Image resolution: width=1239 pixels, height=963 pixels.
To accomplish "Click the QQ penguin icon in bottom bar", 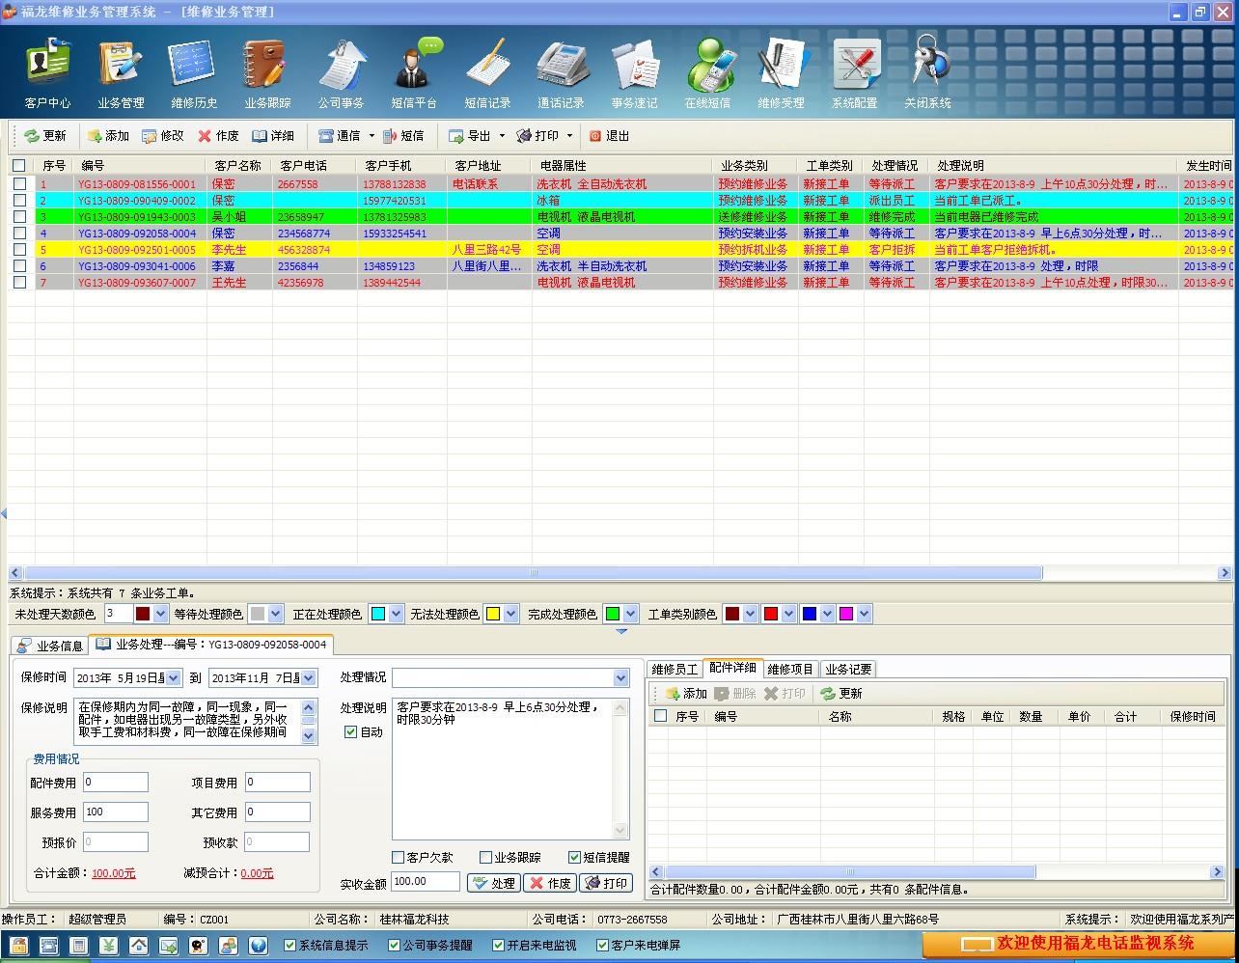I will (x=198, y=946).
